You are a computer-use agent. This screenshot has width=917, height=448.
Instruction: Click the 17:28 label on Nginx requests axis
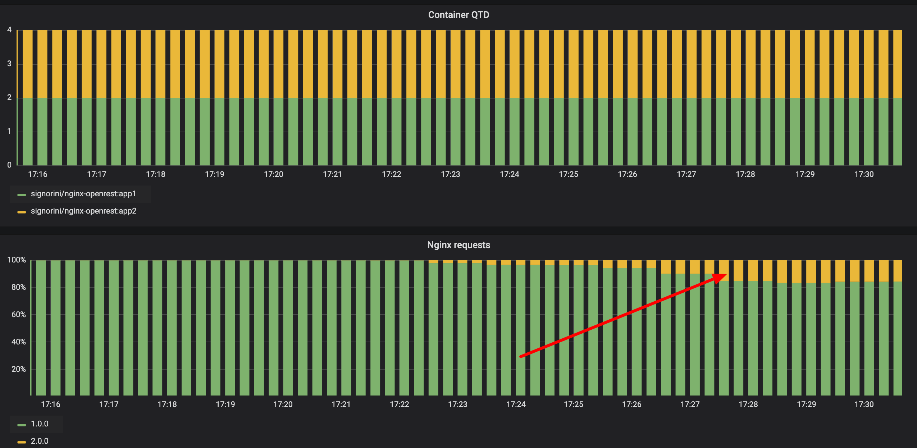748,404
